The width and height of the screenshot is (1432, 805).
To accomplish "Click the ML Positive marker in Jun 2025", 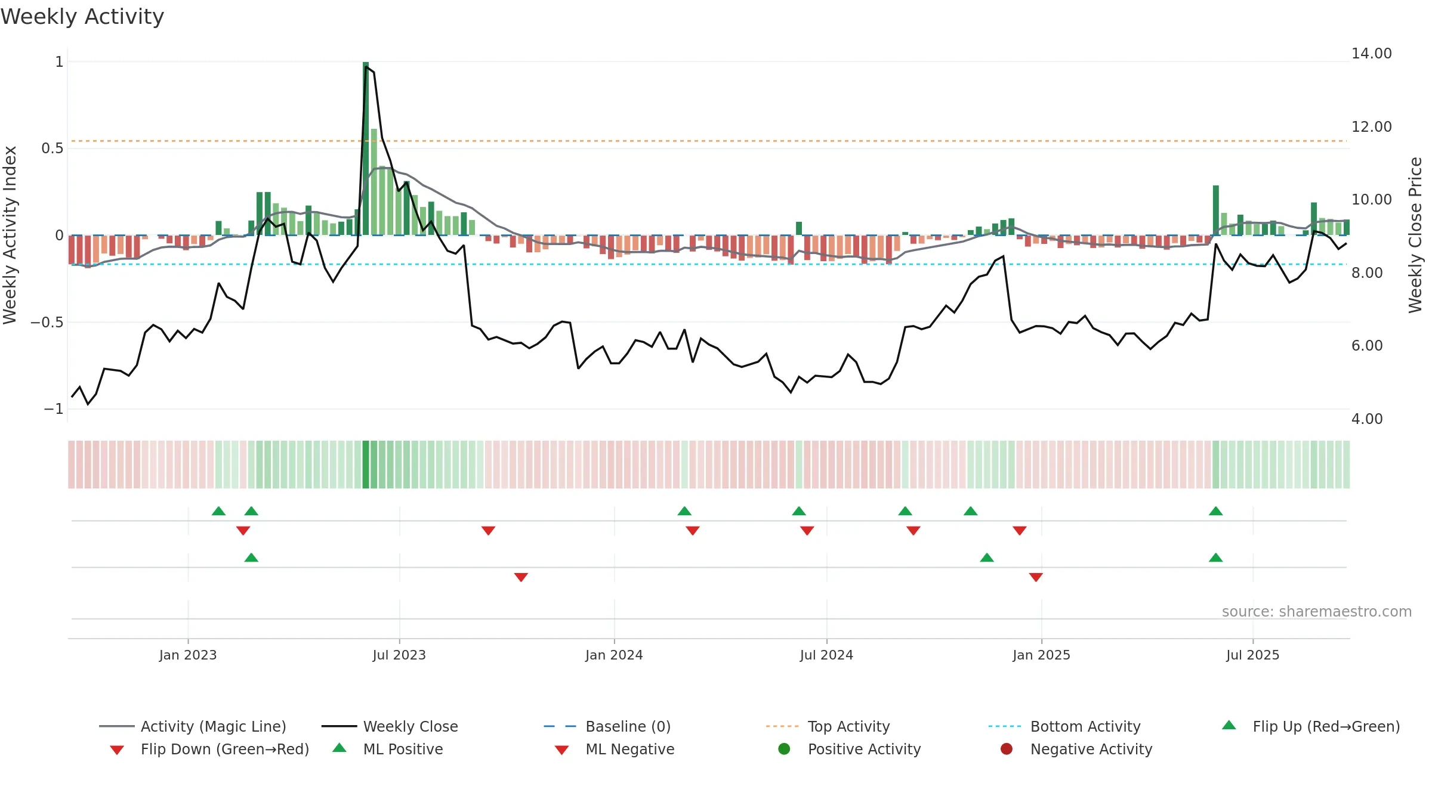I will click(x=1216, y=558).
